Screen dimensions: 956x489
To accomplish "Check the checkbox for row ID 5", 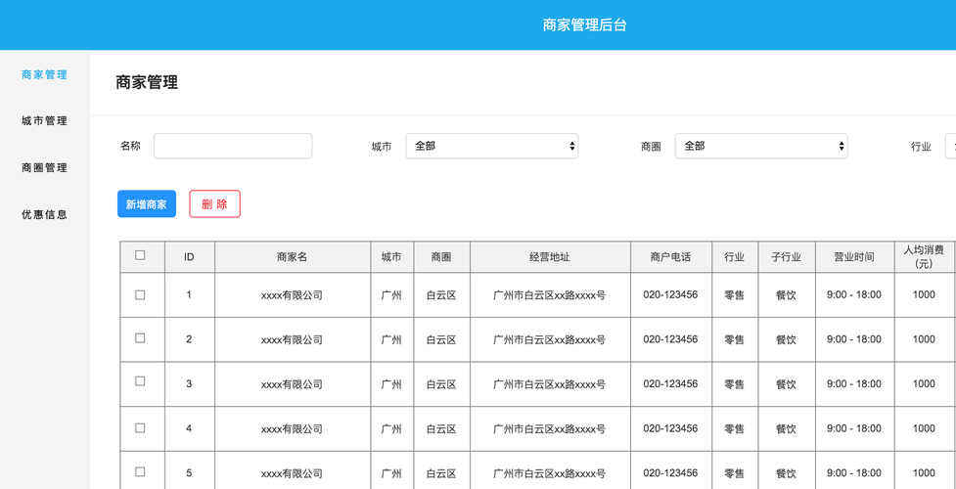I will click(140, 471).
